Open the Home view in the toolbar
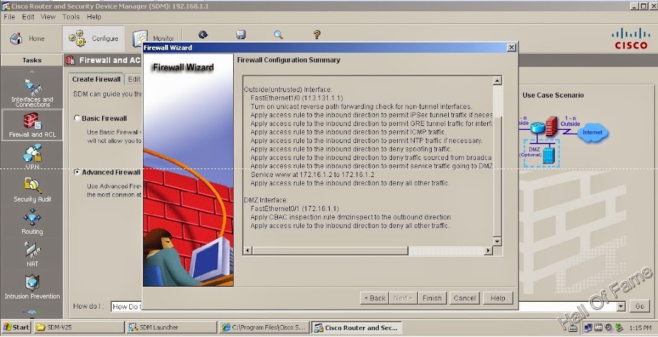Image resolution: width=658 pixels, height=337 pixels. coord(28,38)
